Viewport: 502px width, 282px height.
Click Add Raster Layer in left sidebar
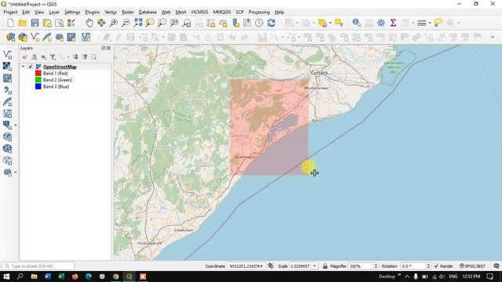click(7, 66)
